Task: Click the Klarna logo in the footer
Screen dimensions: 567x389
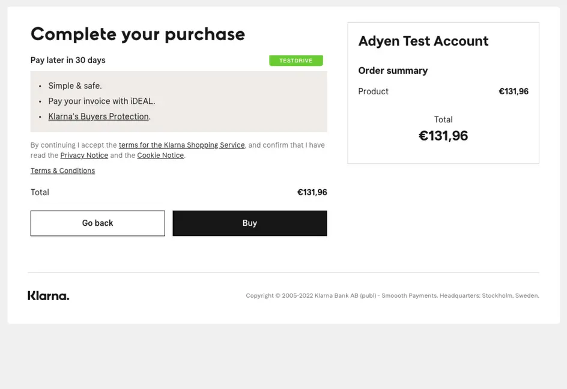Action: (48, 295)
